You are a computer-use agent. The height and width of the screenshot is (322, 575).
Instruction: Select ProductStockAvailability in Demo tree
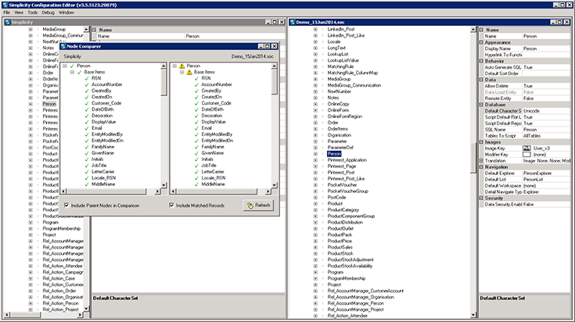350,266
